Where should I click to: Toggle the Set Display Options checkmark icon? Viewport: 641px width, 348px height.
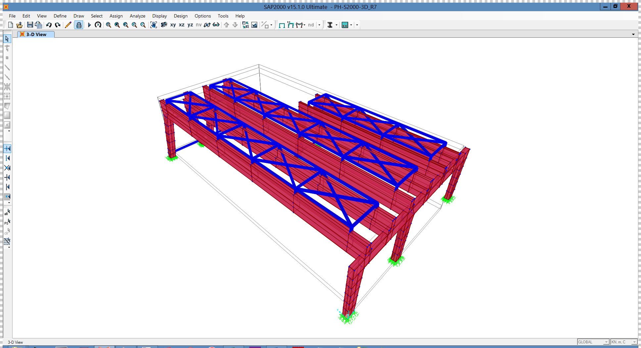coord(254,25)
